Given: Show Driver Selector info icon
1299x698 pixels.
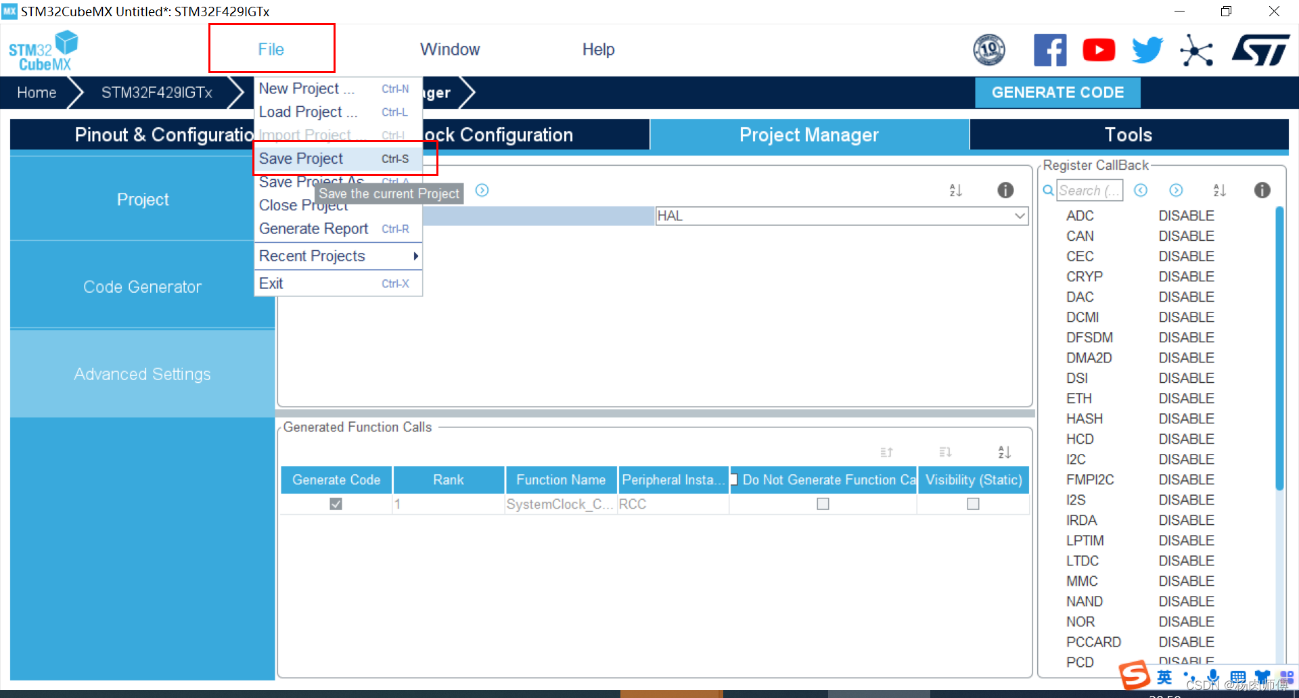Looking at the screenshot, I should [x=1005, y=190].
